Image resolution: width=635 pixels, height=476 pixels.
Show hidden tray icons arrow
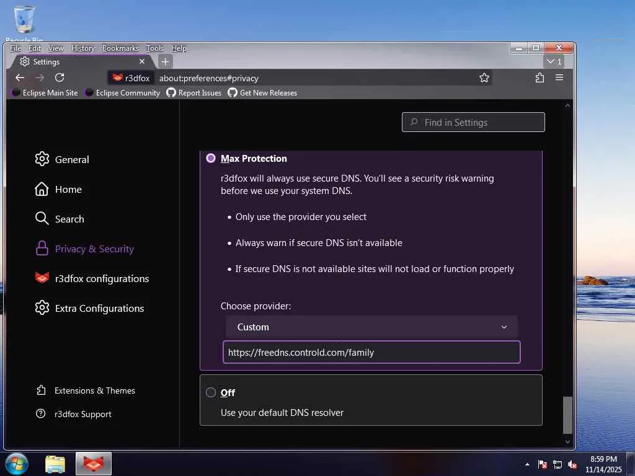[x=527, y=464]
